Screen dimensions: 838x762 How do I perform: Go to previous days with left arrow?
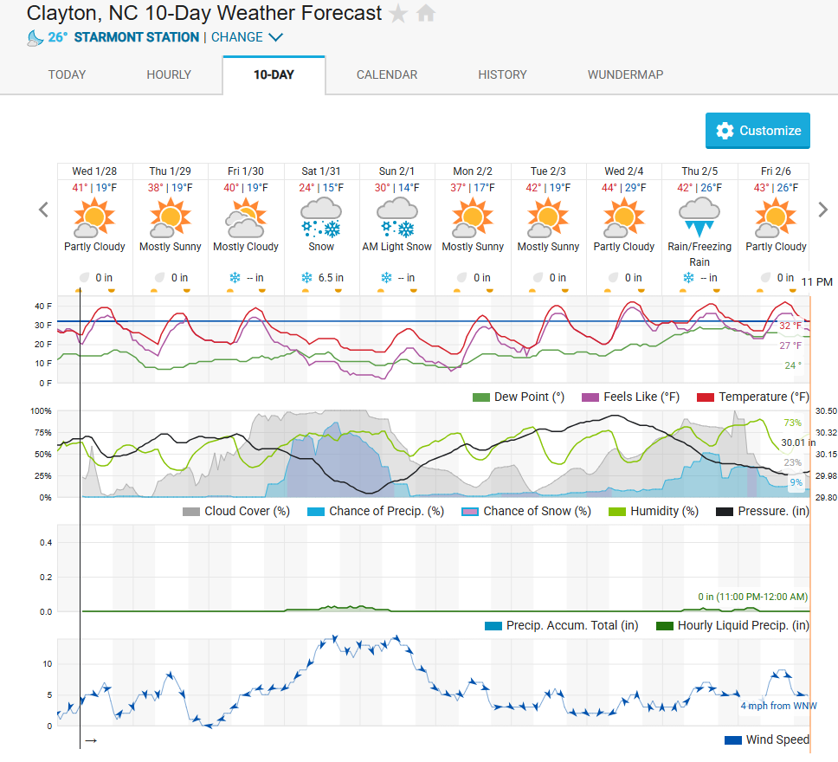[43, 210]
